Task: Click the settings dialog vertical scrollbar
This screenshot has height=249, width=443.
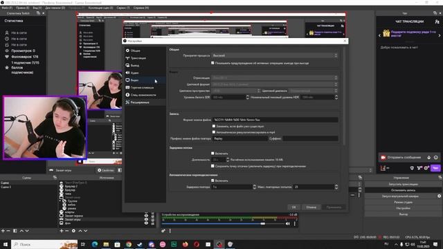Action: tap(344, 96)
